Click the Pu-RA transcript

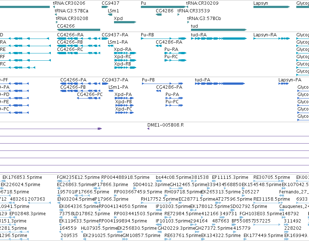tap(175, 53)
